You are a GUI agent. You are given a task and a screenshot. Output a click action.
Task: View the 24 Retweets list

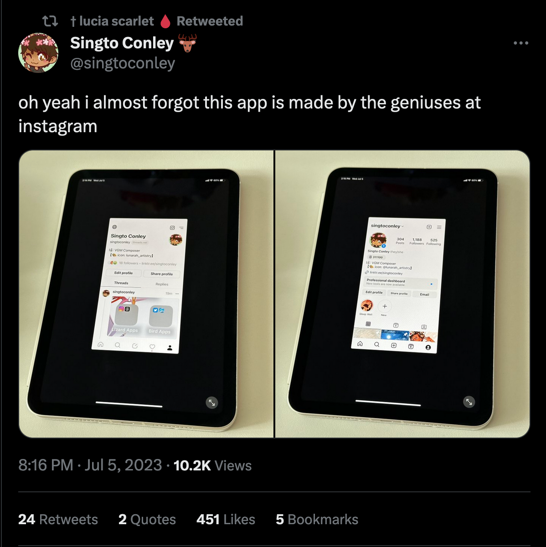pos(58,520)
